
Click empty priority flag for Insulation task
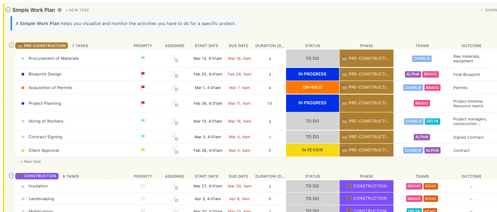143,186
